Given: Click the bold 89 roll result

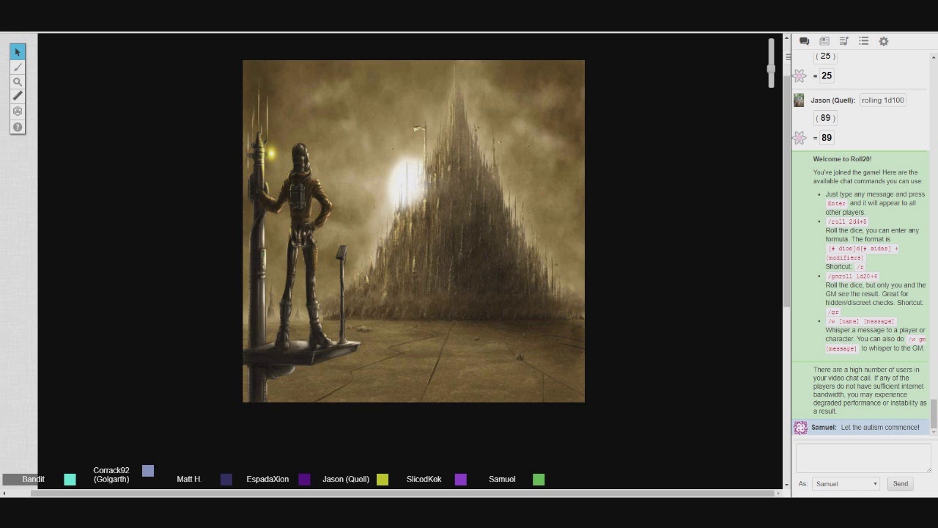Looking at the screenshot, I should pyautogui.click(x=827, y=138).
